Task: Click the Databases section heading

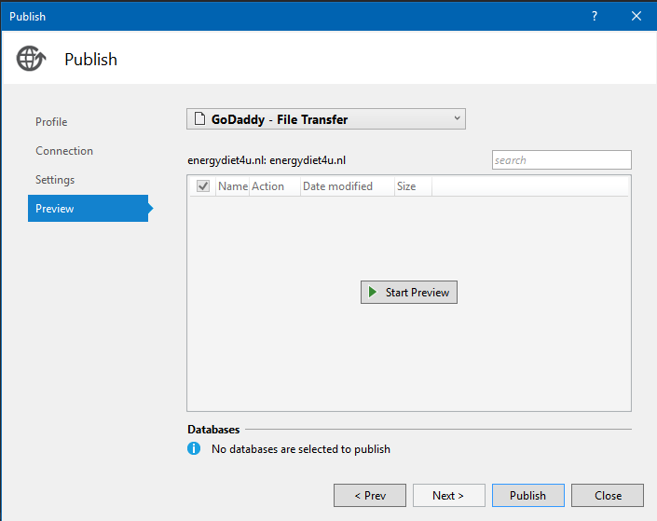Action: tap(213, 430)
